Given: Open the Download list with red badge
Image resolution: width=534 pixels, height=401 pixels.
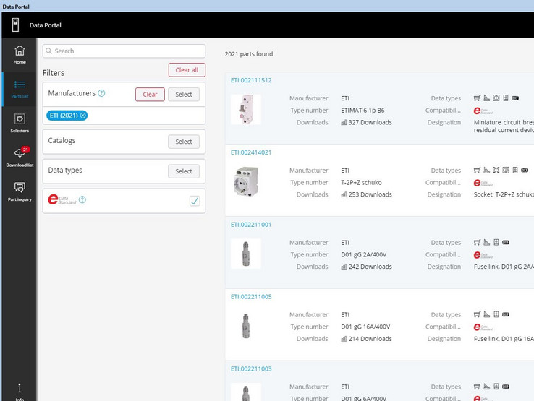Looking at the screenshot, I should coord(20,157).
